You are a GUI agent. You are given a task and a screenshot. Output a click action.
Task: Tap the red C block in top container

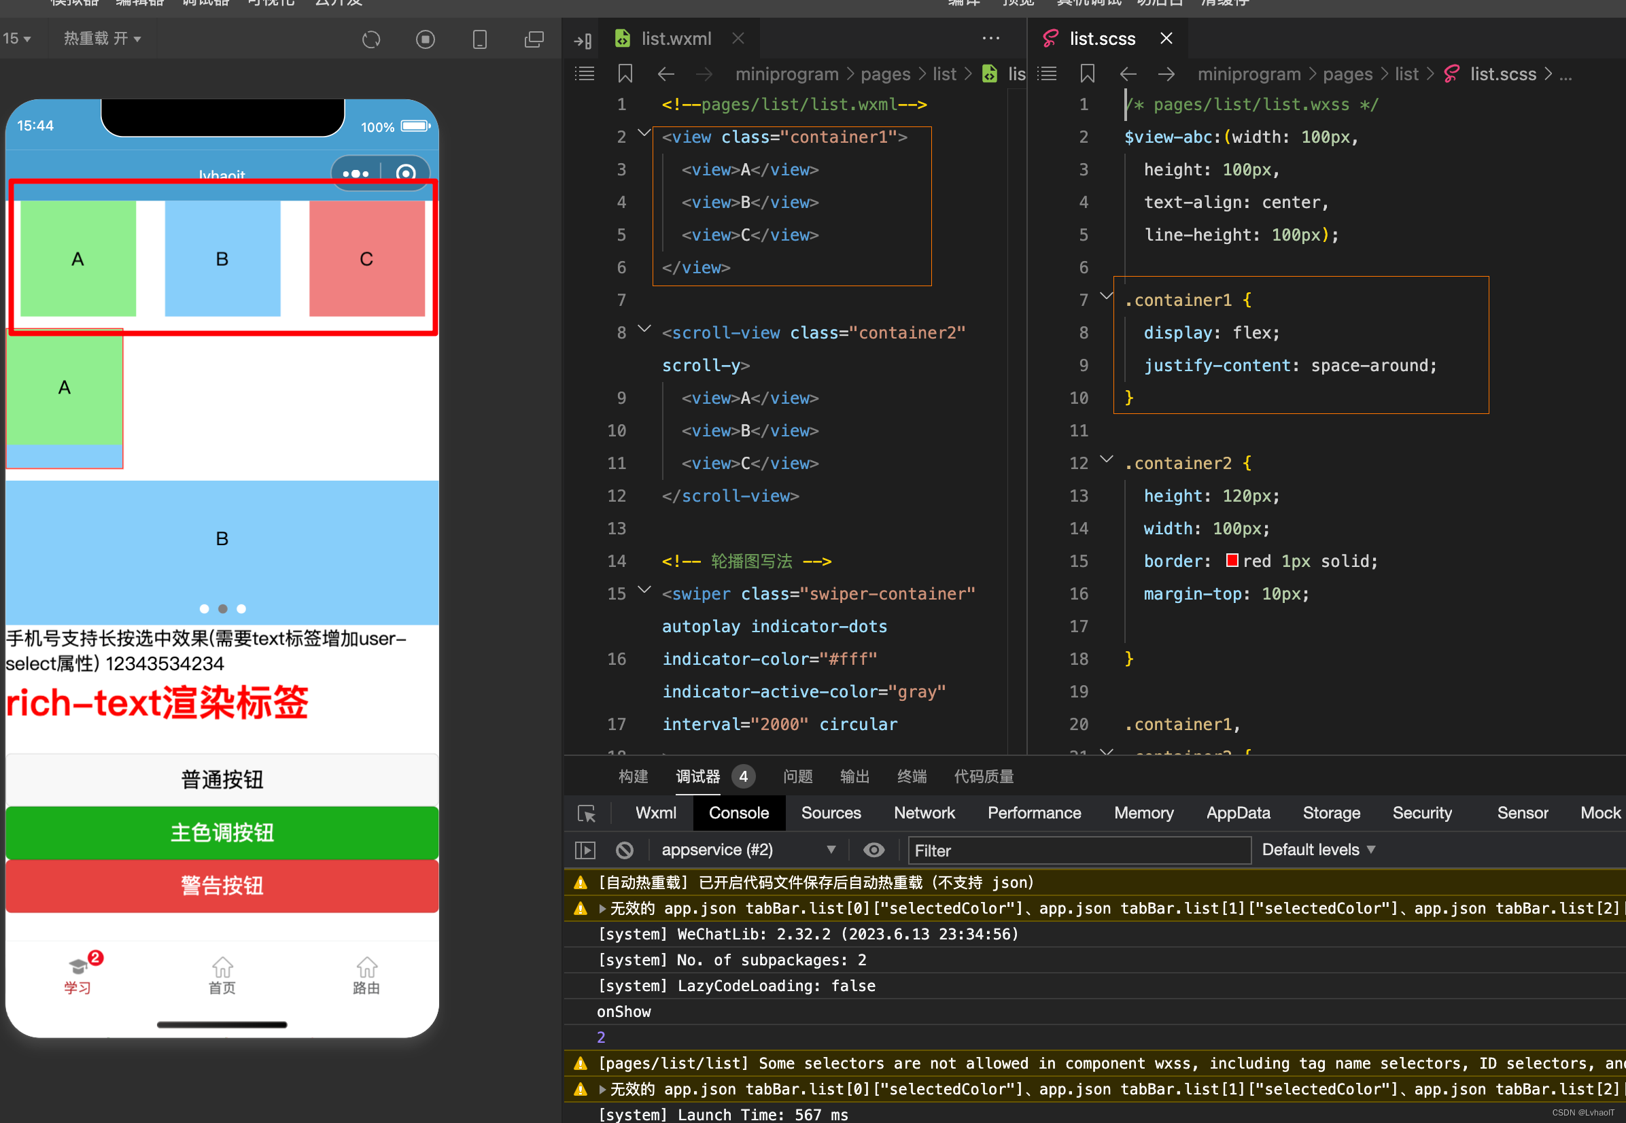pyautogui.click(x=366, y=258)
